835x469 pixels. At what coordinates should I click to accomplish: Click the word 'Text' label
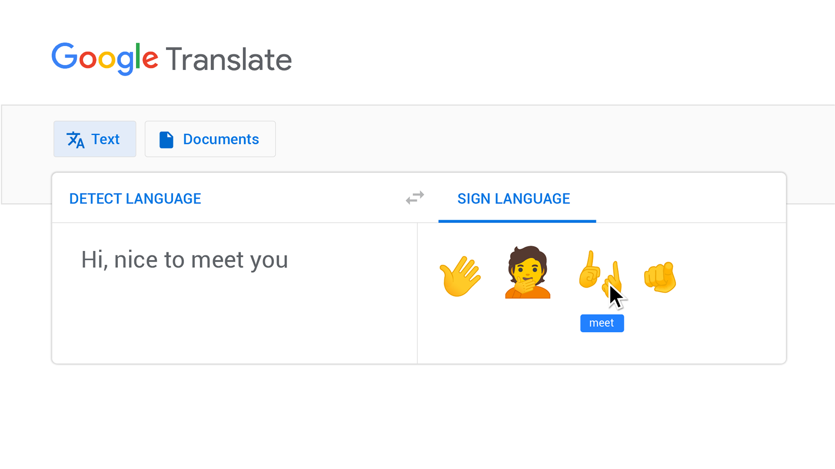(x=105, y=139)
